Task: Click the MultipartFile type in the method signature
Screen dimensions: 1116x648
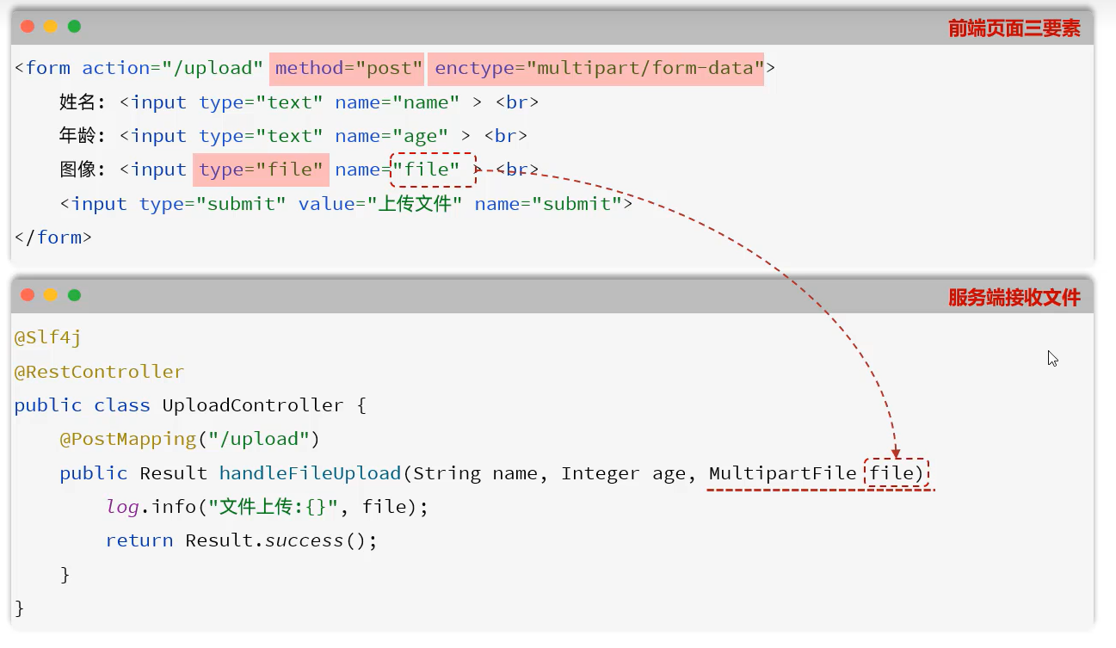Action: pos(782,473)
